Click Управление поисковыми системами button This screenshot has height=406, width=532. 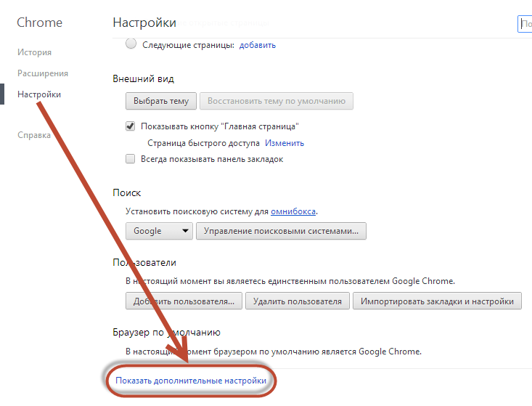click(x=281, y=231)
